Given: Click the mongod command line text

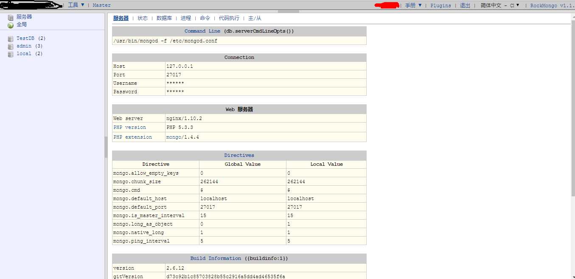Looking at the screenshot, I should point(165,41).
